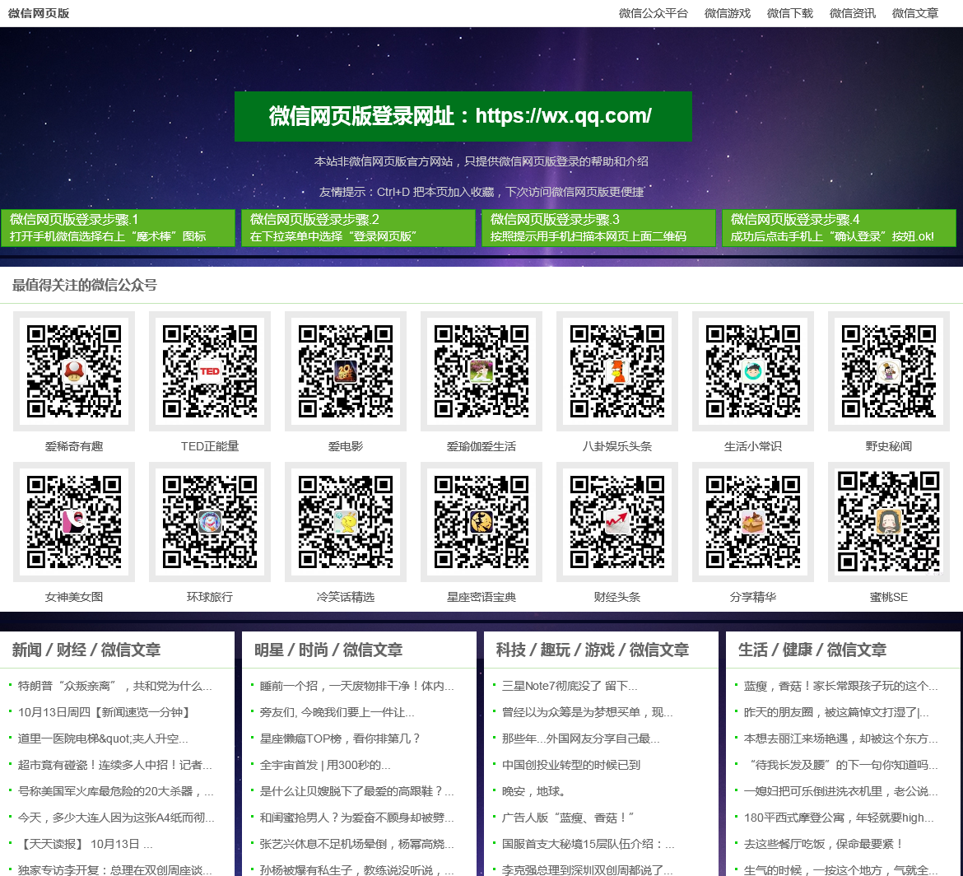Open 微信文章 from the top menu
Viewport: 963px width, 876px height.
tap(915, 13)
